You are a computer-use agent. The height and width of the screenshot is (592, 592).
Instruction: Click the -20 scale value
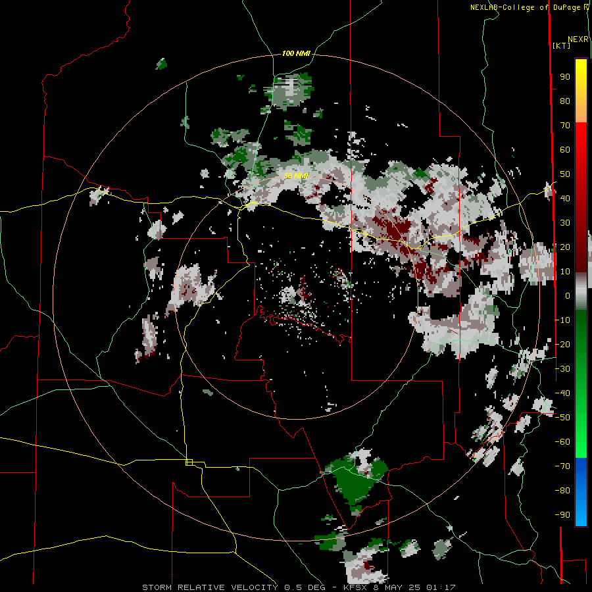pyautogui.click(x=562, y=344)
